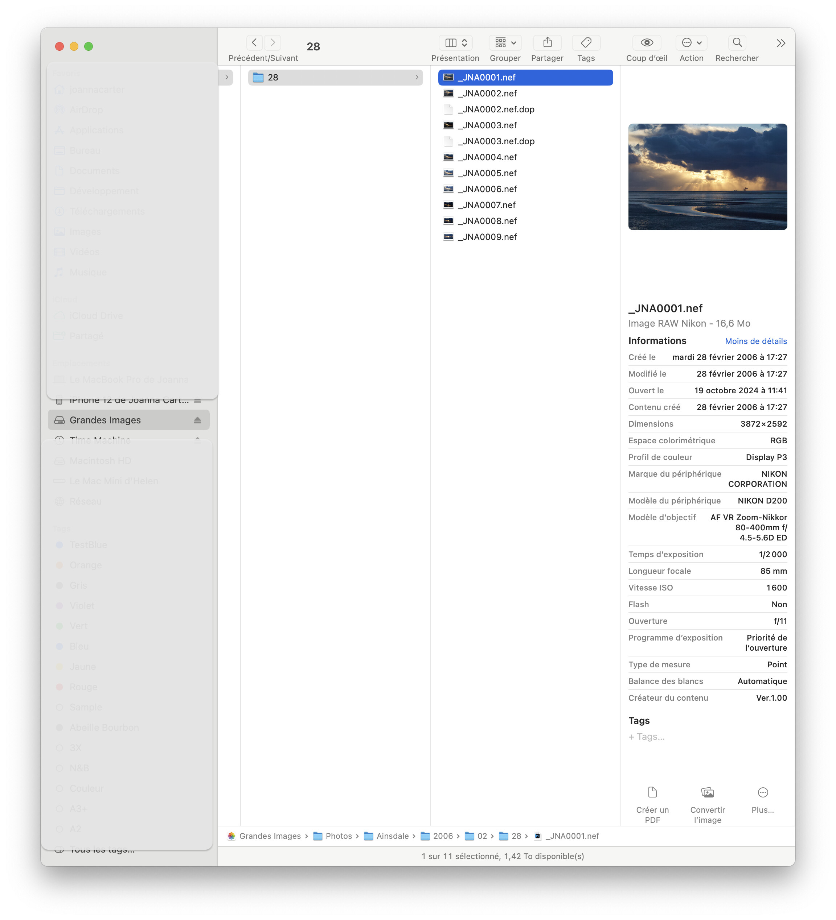Click Photos folder in path bar
Screen dimensions: 836x920
(333, 837)
